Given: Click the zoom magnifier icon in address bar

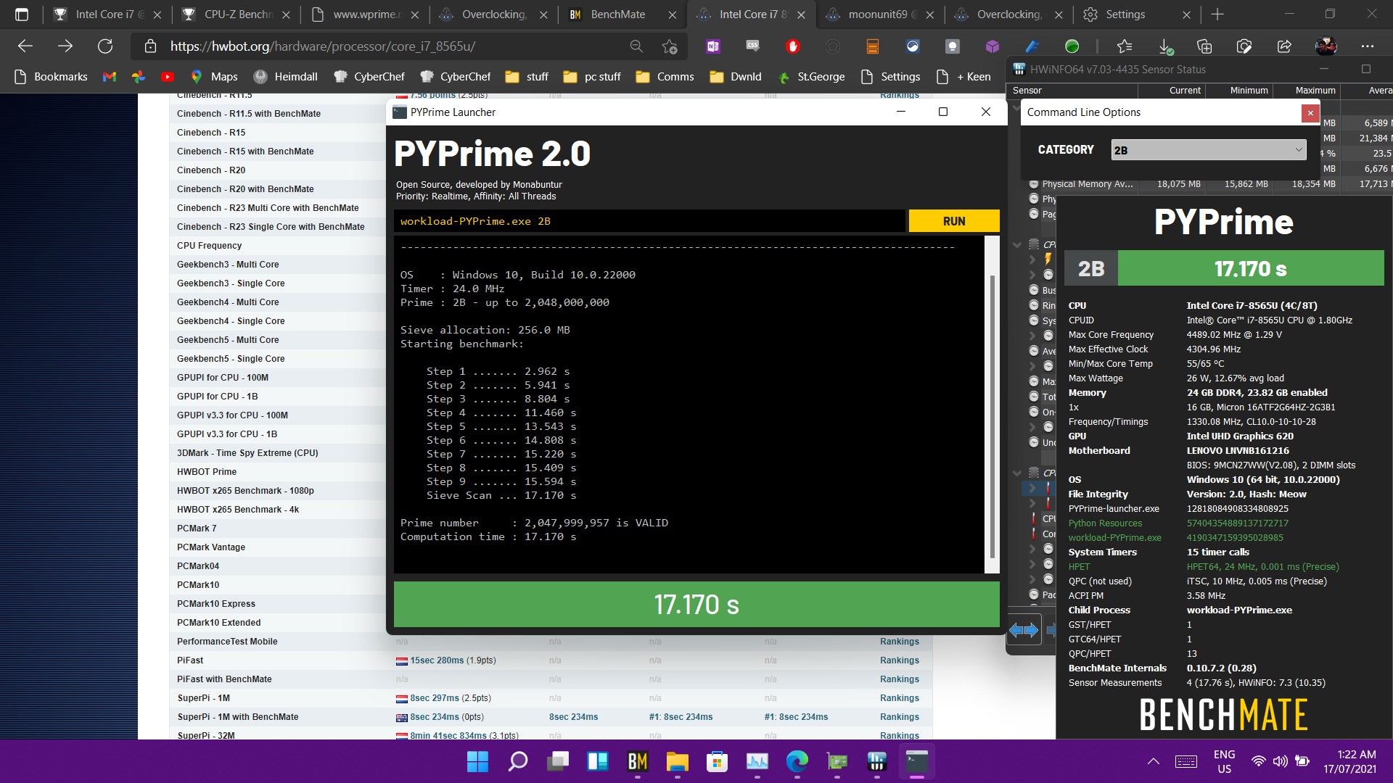Looking at the screenshot, I should tap(636, 46).
